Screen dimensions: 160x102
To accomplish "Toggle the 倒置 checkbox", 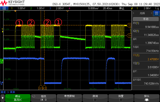I will [121, 100].
